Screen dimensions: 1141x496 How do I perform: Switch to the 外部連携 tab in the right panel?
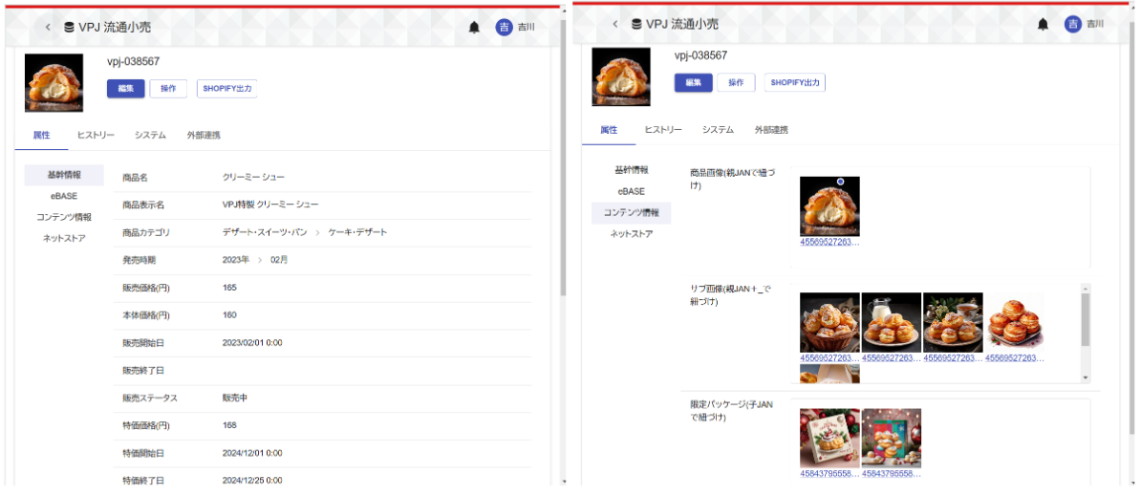[x=771, y=130]
